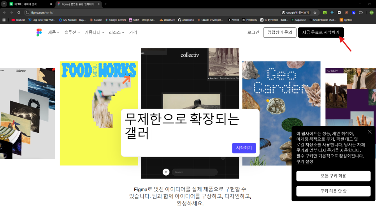Open the 가격 pricing page
The width and height of the screenshot is (376, 206).
[133, 32]
